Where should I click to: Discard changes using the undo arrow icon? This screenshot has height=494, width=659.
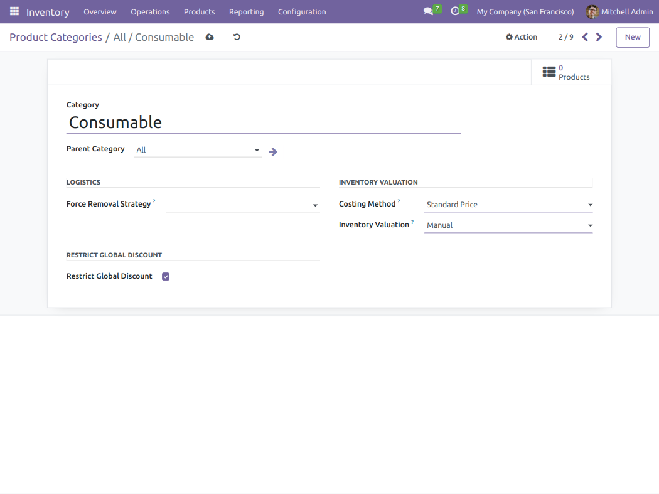pos(237,37)
